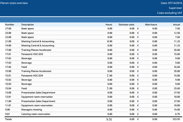Select the Hours column header
This screenshot has height=122, width=183.
pyautogui.click(x=109, y=25)
